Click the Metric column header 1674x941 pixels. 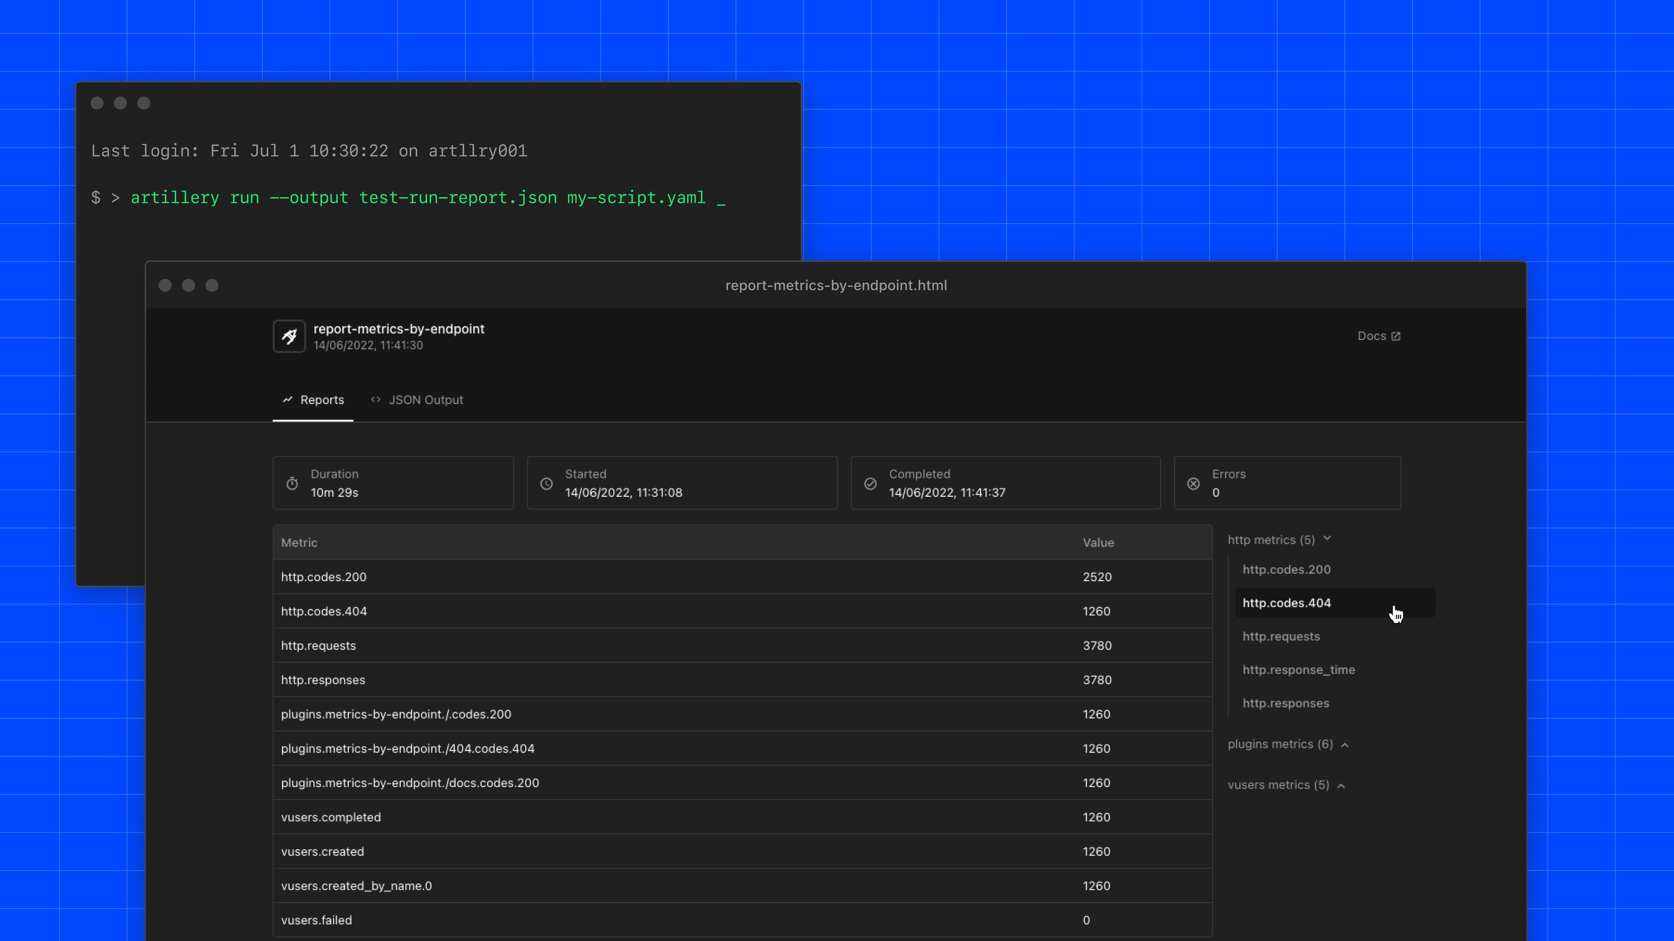tap(299, 542)
